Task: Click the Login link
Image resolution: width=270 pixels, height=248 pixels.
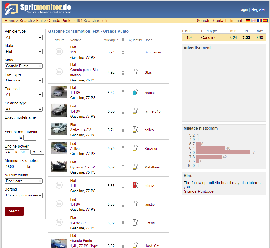Action: [x=243, y=9]
